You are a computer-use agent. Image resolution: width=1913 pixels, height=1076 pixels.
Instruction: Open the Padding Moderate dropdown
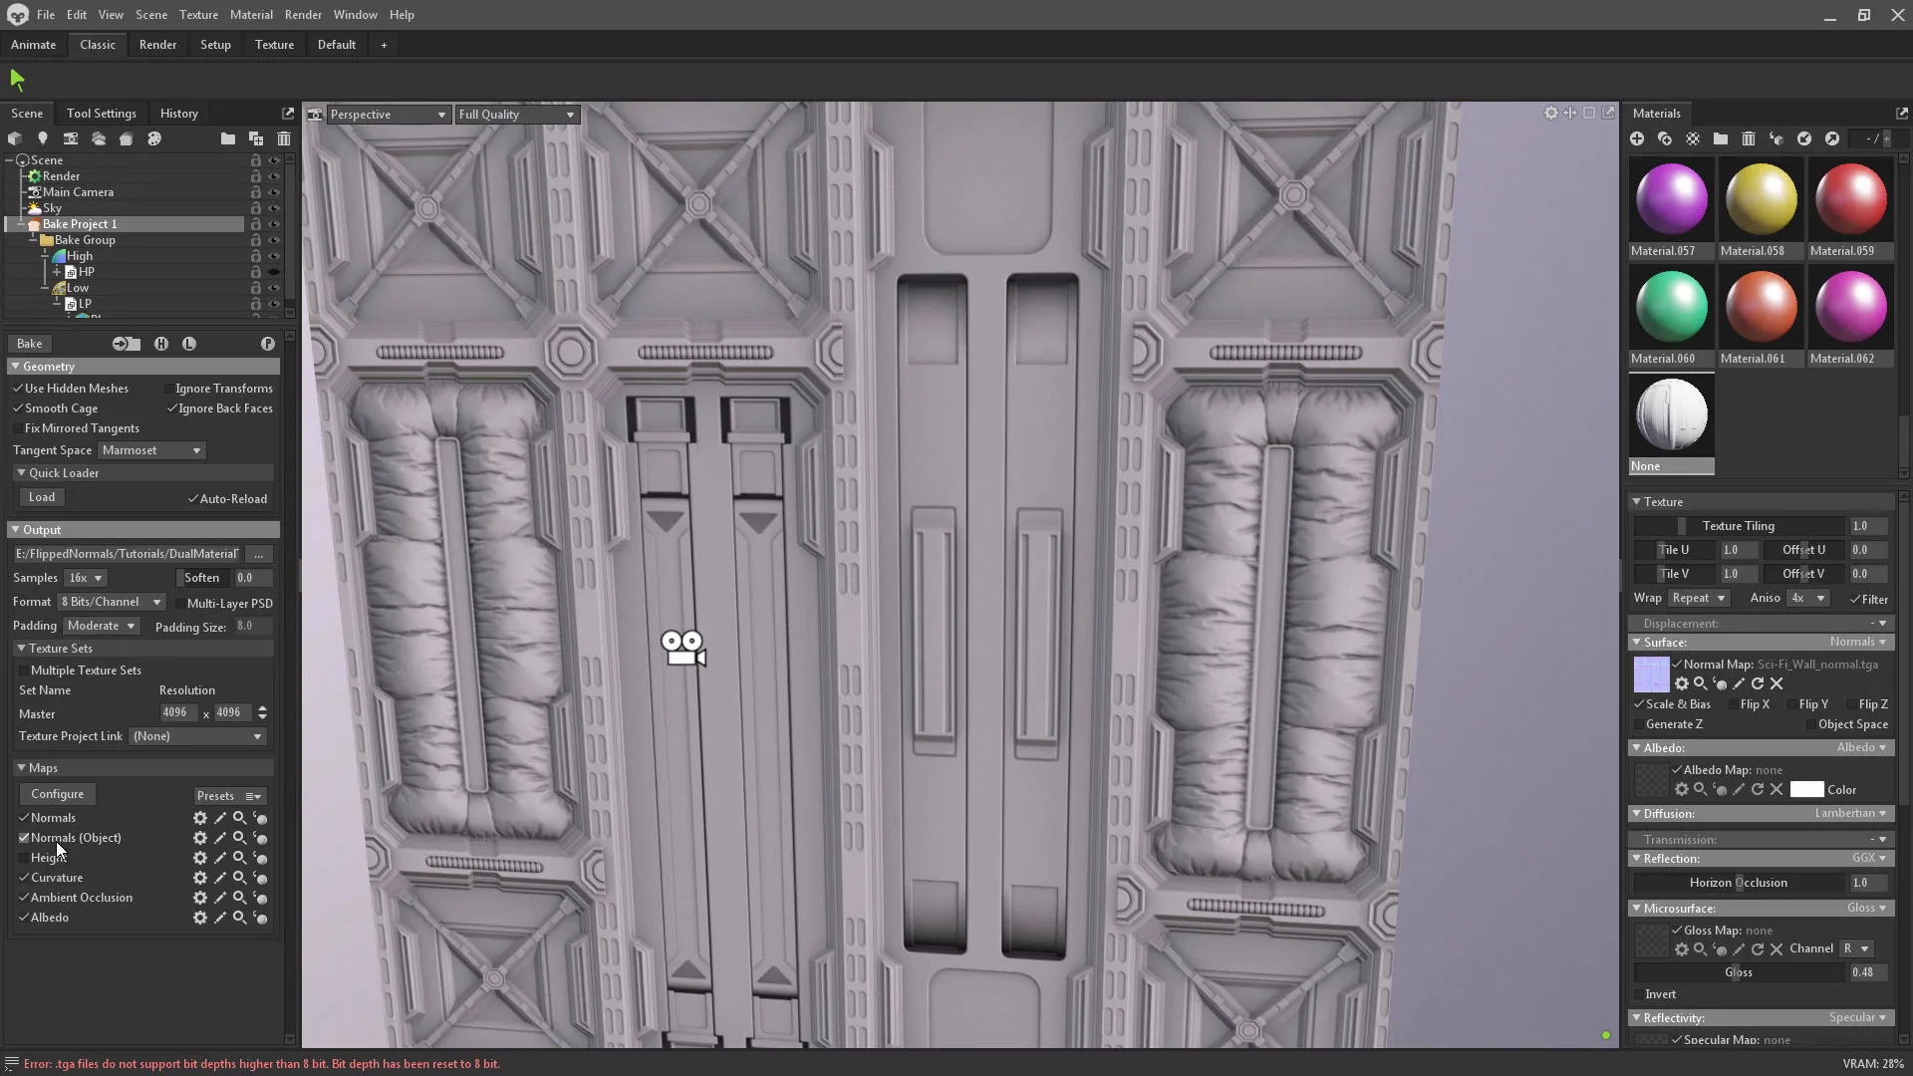tap(101, 626)
